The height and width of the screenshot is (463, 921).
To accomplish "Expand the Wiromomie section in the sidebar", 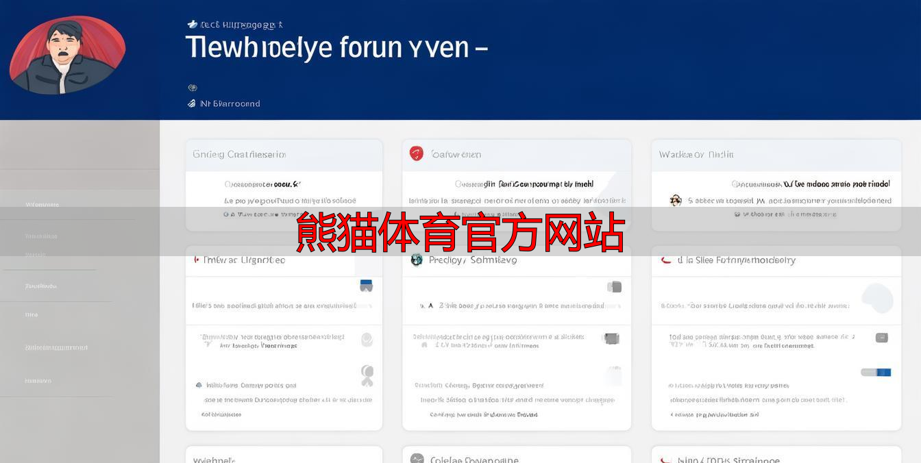I will 41,204.
